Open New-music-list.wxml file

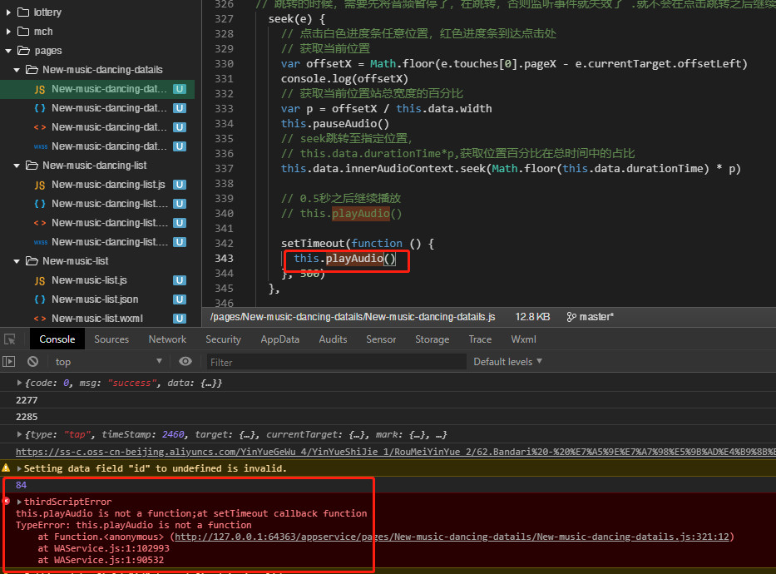coord(97,319)
